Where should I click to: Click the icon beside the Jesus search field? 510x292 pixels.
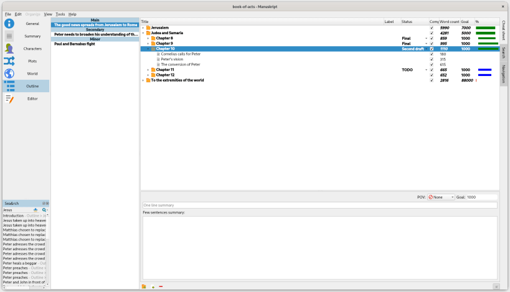click(35, 210)
